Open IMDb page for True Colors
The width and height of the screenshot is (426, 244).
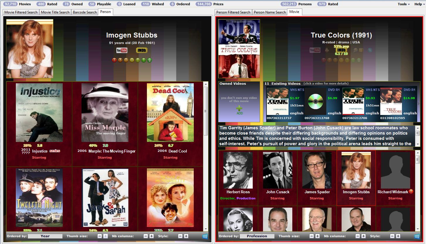coord(341,50)
